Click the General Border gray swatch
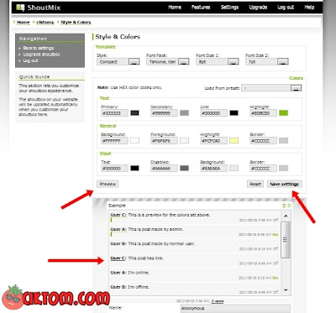This screenshot has height=313, width=336. (284, 141)
